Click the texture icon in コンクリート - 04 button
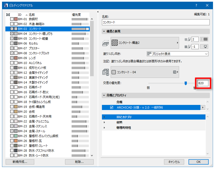This screenshot has height=170, width=216. coord(175,72)
